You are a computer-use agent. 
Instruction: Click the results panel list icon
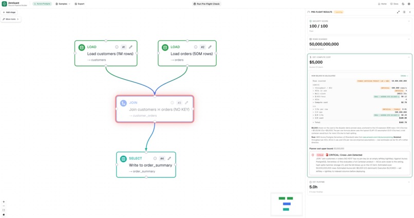coord(404,12)
